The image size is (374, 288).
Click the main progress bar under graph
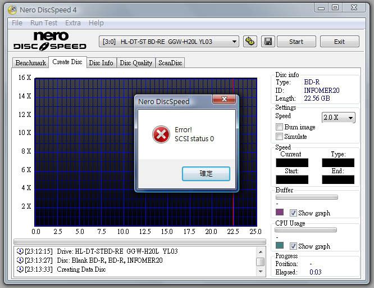(x=140, y=241)
